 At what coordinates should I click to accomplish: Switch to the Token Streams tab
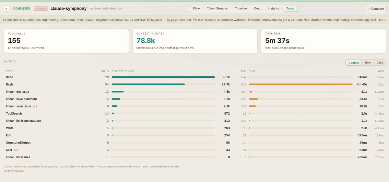click(217, 8)
